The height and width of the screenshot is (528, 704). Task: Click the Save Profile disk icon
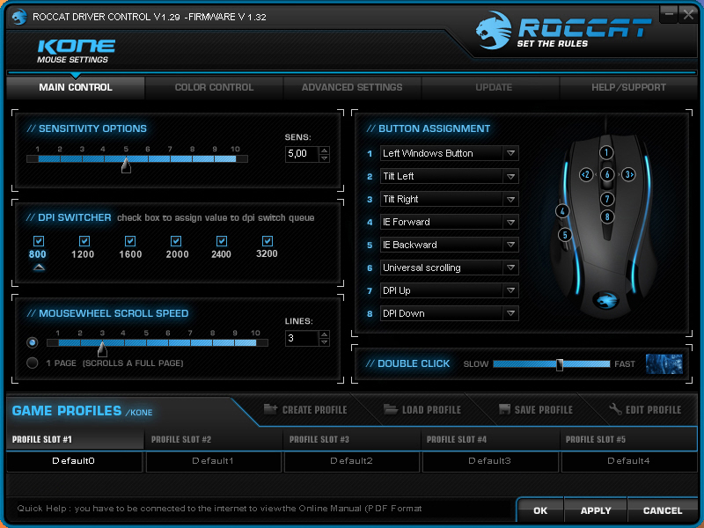(x=504, y=409)
